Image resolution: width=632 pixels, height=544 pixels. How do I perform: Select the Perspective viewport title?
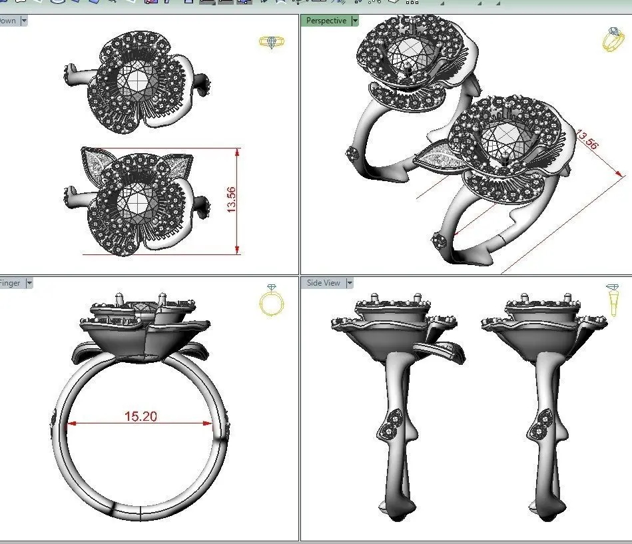[326, 21]
